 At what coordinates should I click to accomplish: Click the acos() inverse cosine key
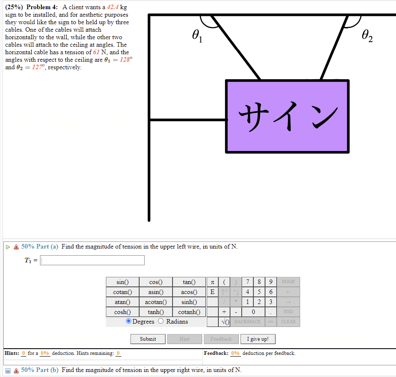189,292
